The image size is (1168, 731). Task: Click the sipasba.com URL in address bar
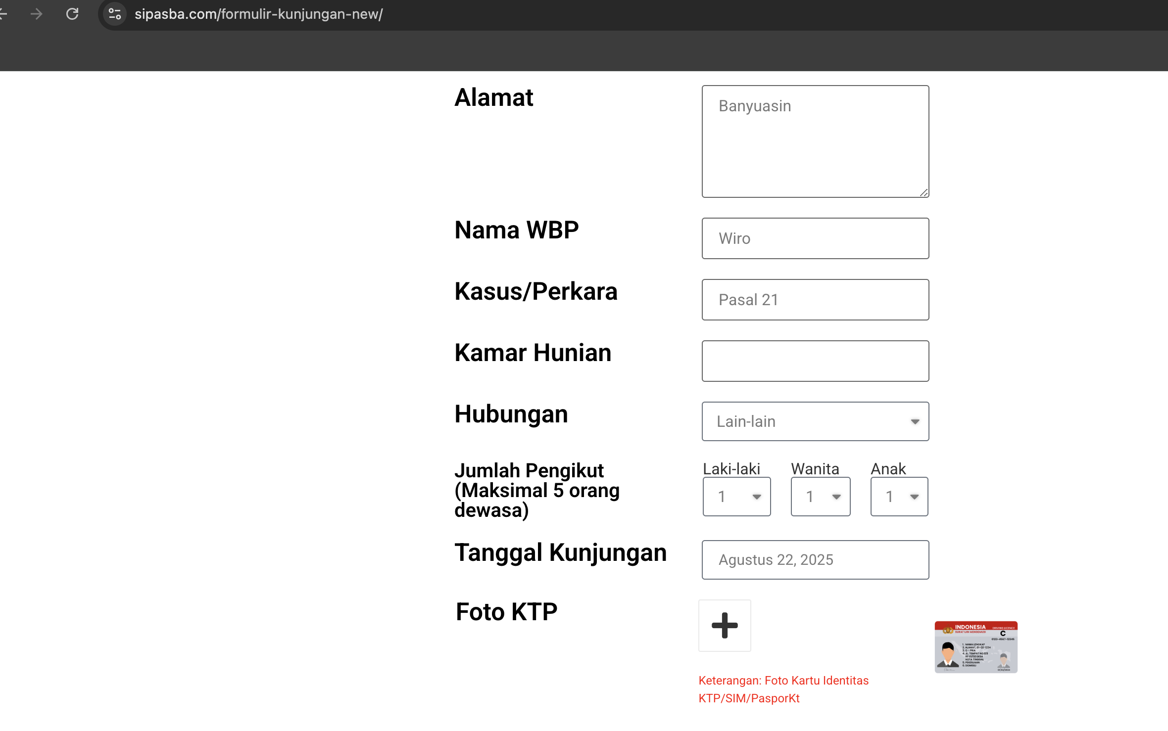(x=258, y=14)
